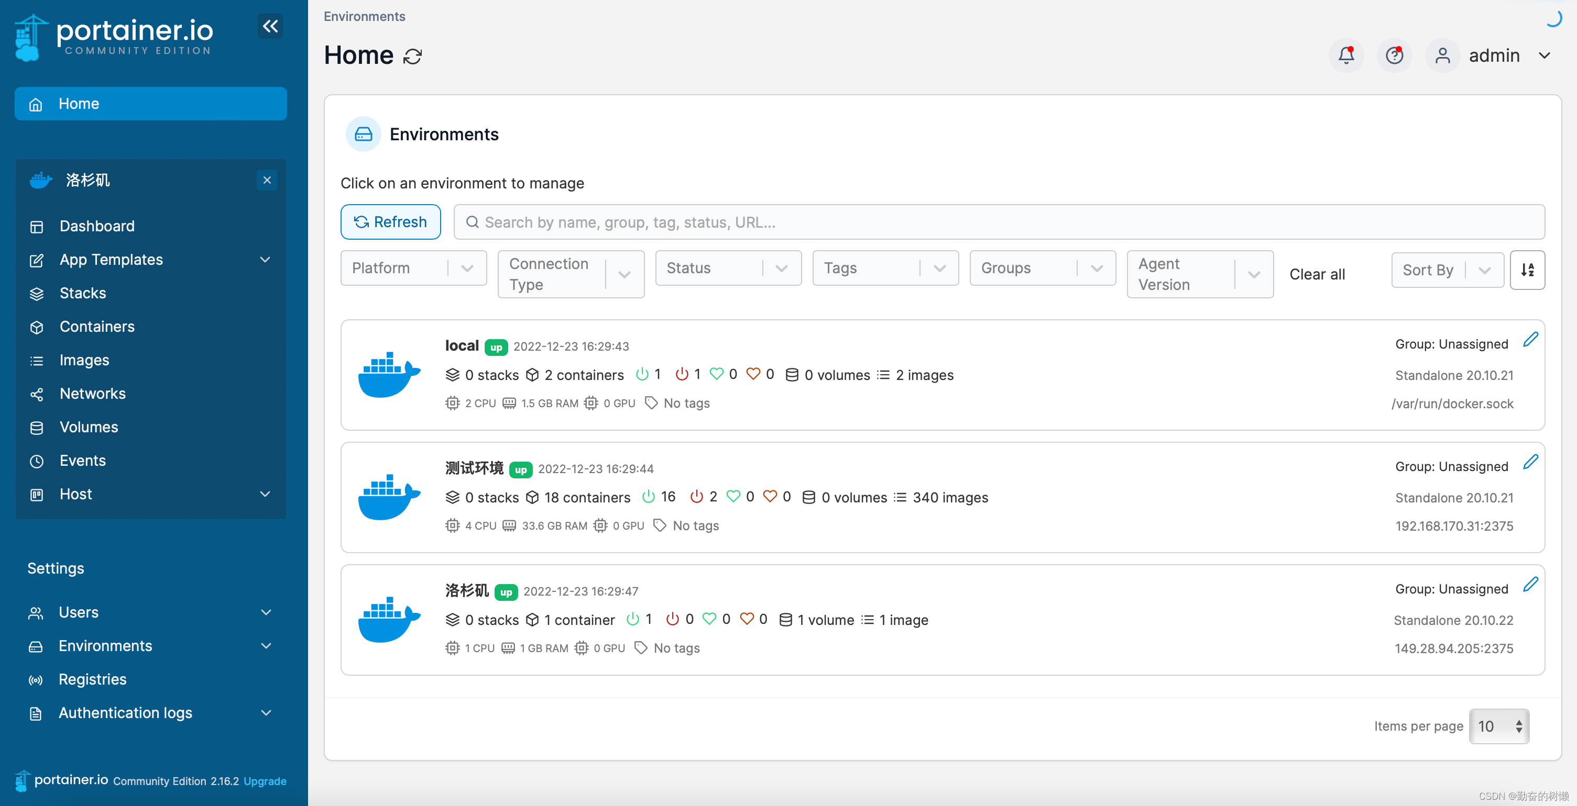Open the Stacks section icon

(x=37, y=294)
